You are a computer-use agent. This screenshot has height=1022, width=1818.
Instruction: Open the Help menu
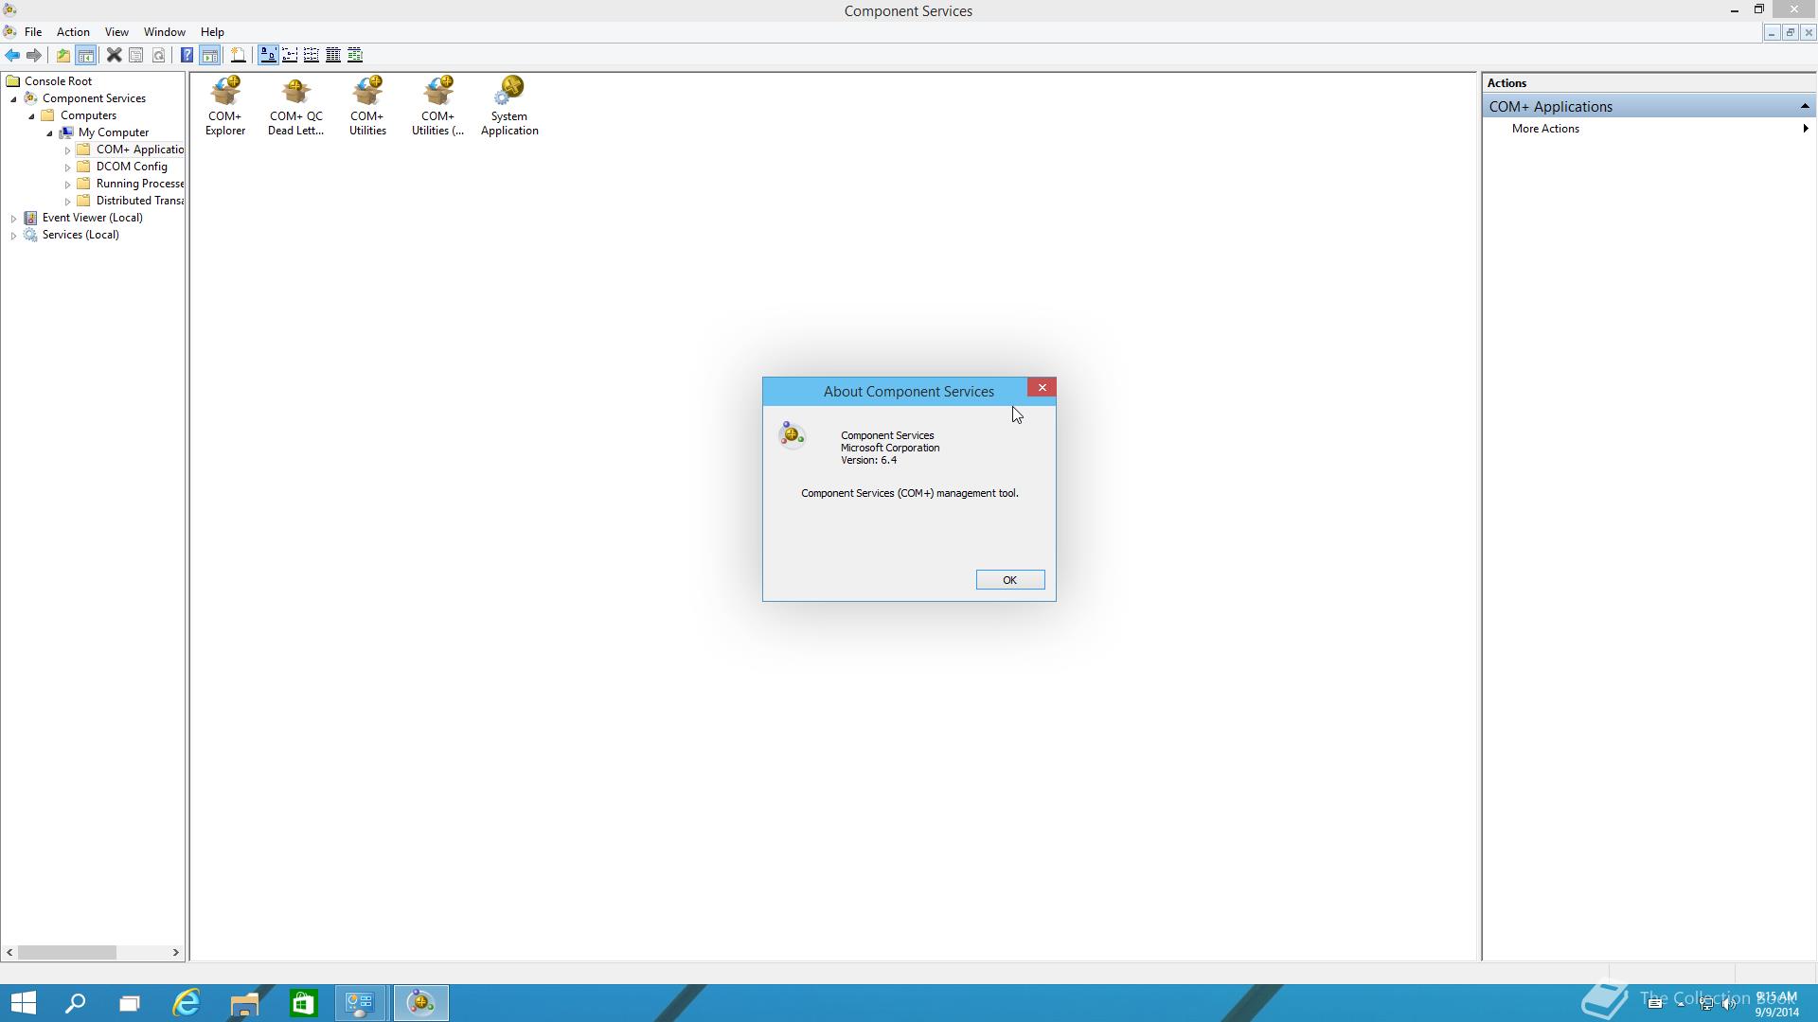pyautogui.click(x=212, y=32)
